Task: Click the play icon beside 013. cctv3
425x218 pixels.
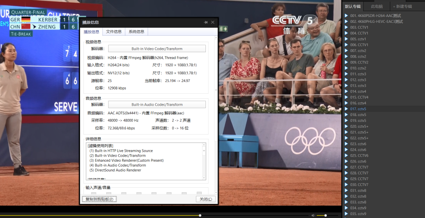Action: [x=346, y=85]
